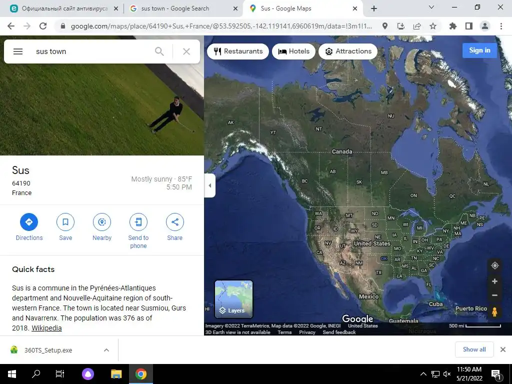Click muted volume tray icon
Screen dimensions: 512x384
click(447, 374)
